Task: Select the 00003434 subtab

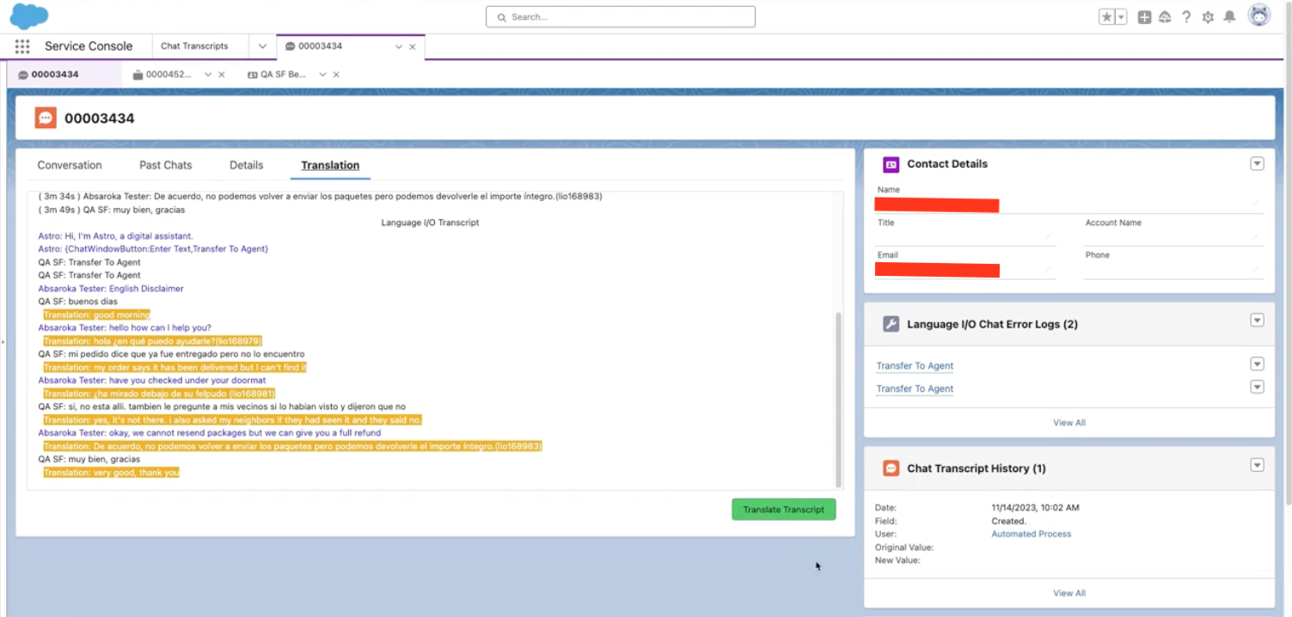Action: pyautogui.click(x=55, y=75)
